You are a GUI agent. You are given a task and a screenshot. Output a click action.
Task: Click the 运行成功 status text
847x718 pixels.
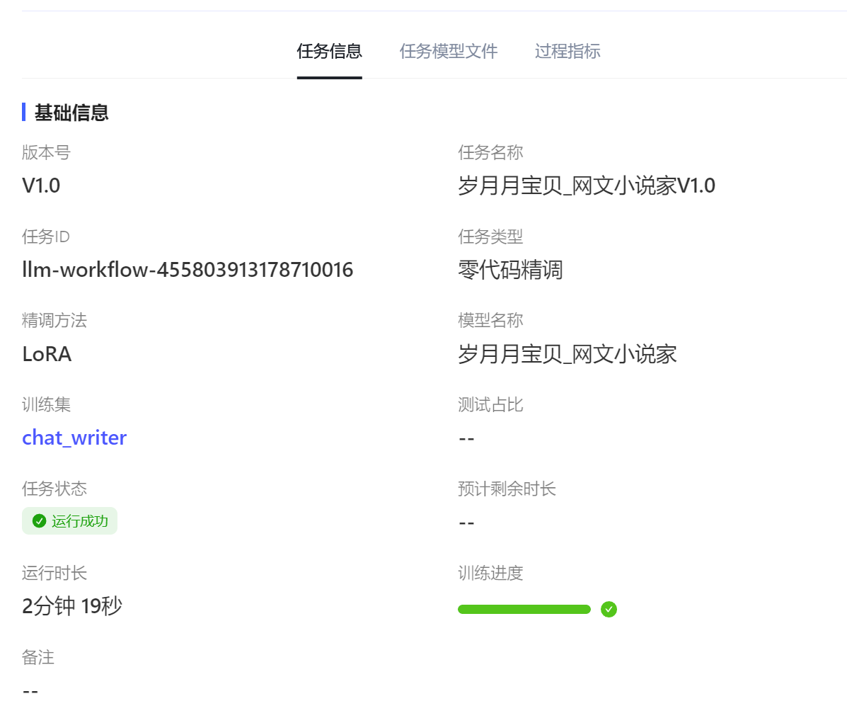tap(79, 521)
